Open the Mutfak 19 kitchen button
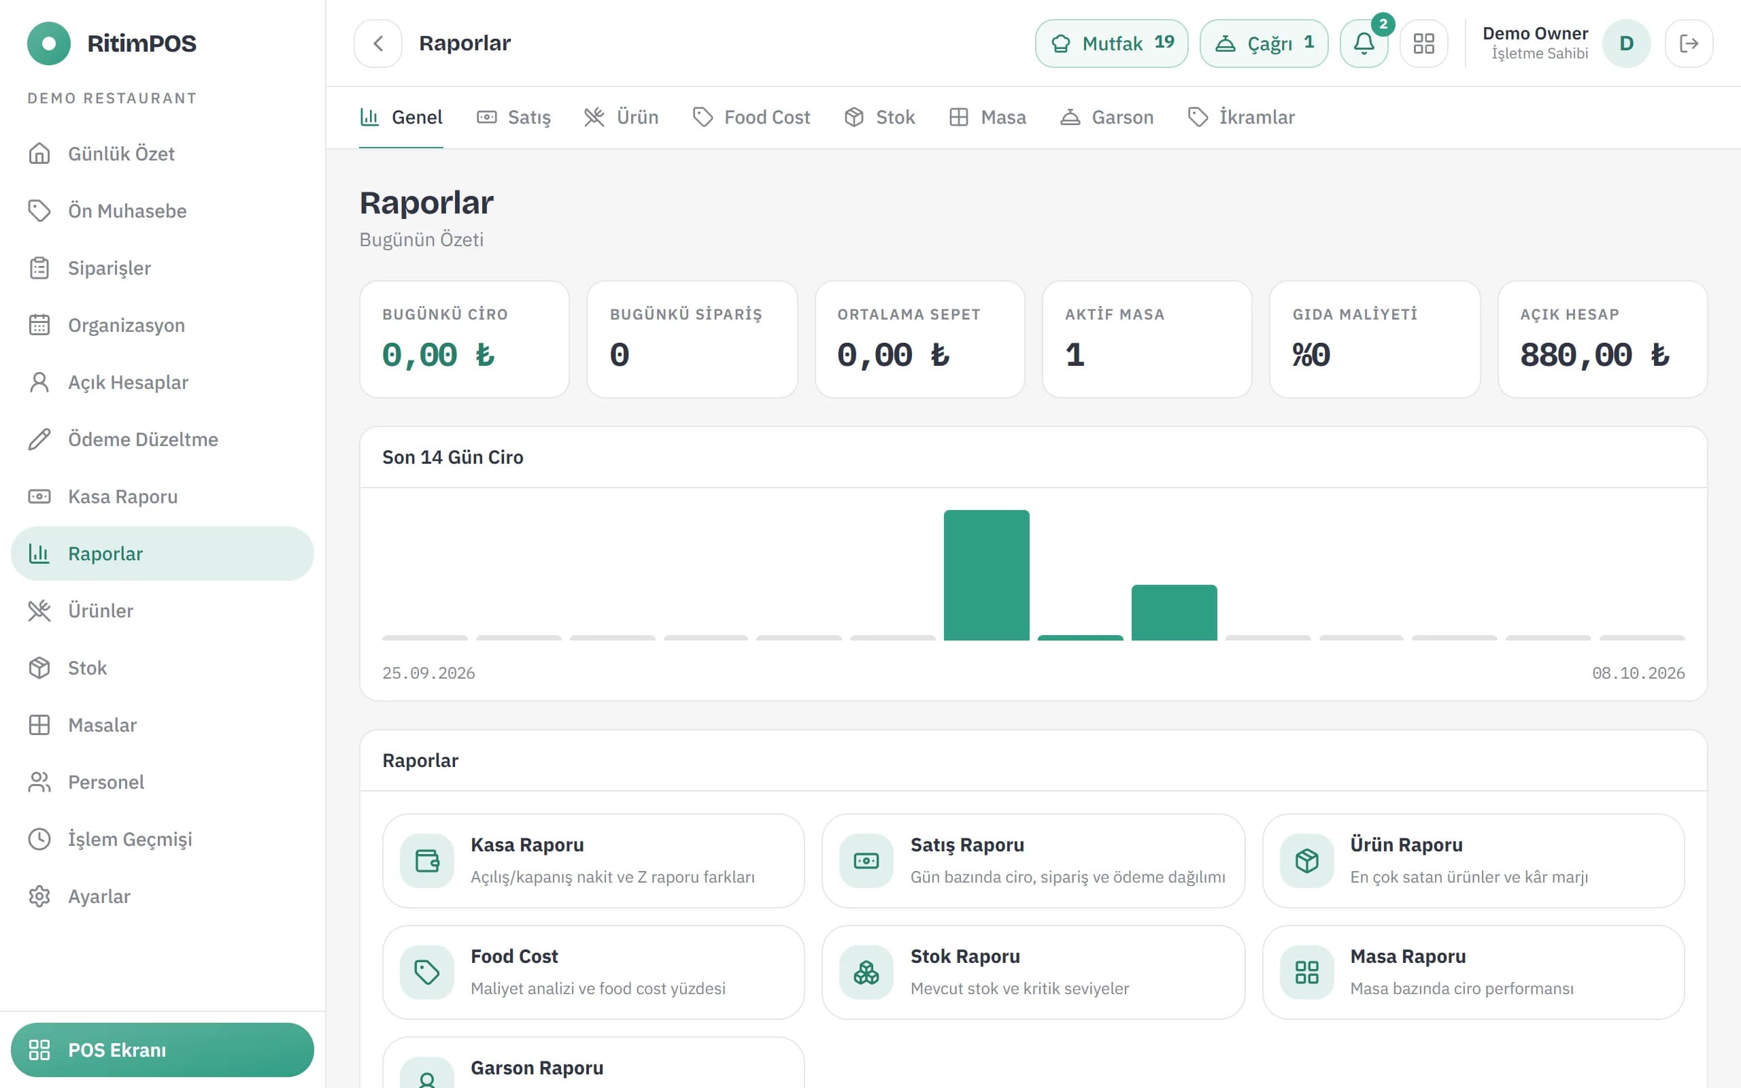1741x1088 pixels. [x=1111, y=43]
